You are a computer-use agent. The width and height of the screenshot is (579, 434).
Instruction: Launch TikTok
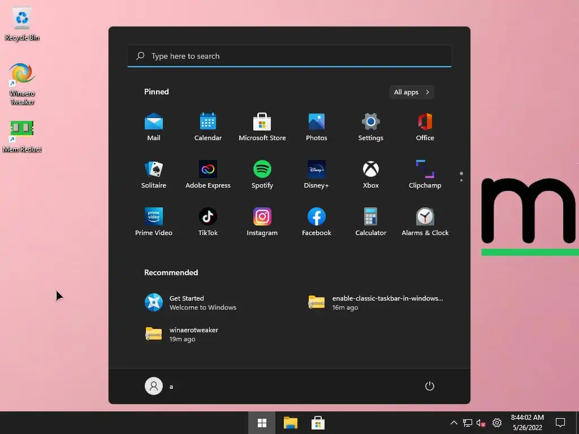pos(208,222)
